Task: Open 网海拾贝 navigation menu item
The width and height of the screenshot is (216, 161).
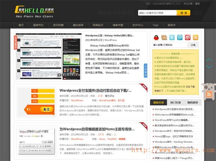Action: [98, 25]
